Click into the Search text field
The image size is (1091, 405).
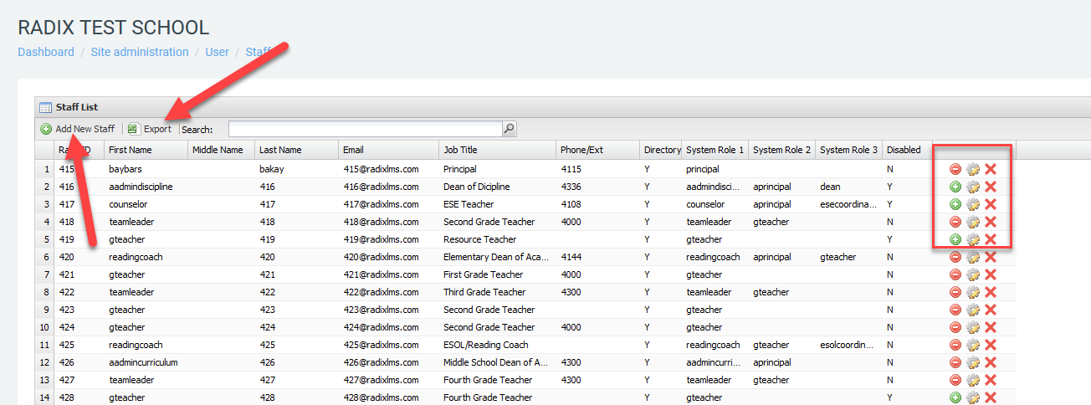click(365, 129)
